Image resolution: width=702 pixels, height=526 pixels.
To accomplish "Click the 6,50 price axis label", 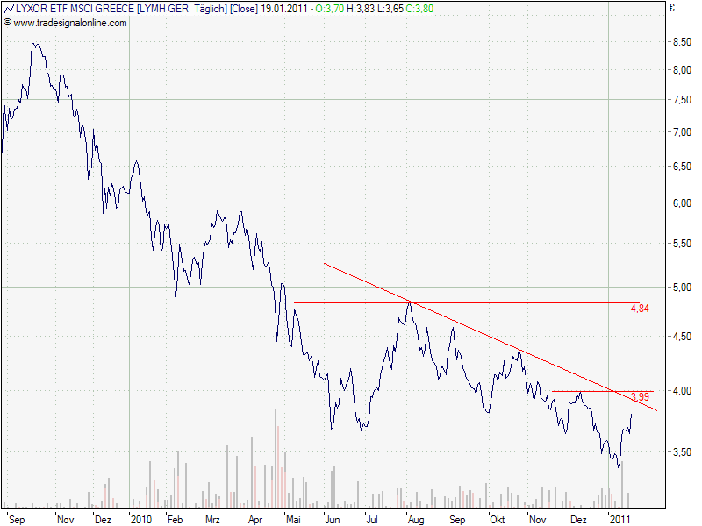I will pos(683,167).
